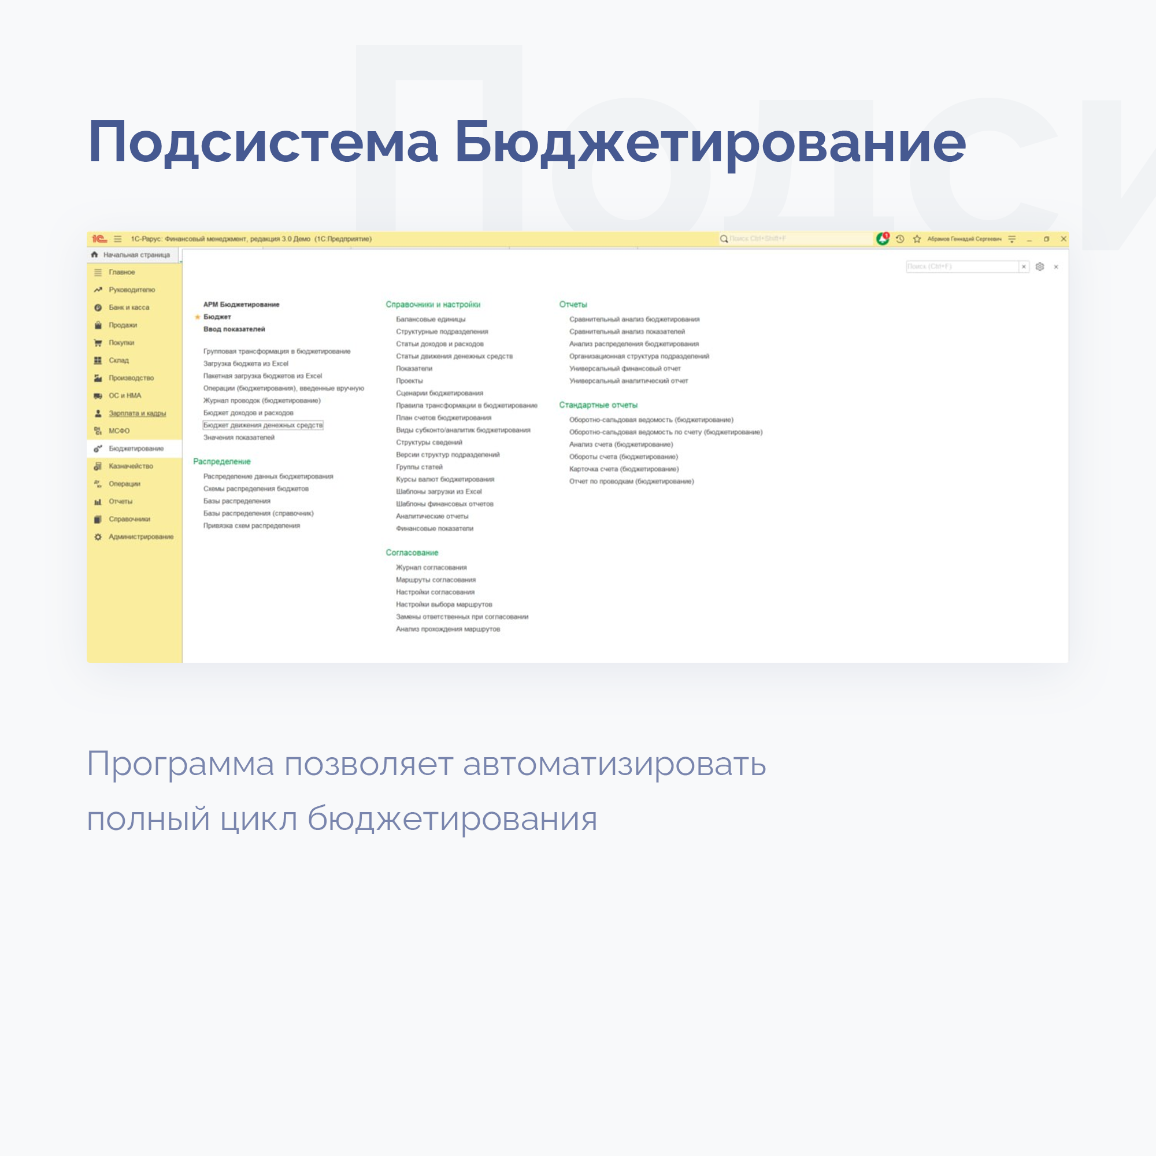Click the Администрирование gear icon
1156x1156 pixels.
(98, 537)
